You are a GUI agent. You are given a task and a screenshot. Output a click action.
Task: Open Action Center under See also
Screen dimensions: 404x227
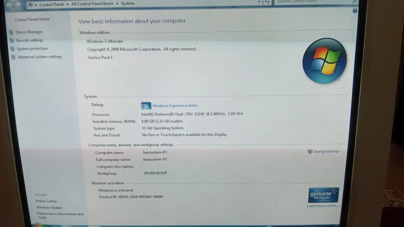[46, 201]
